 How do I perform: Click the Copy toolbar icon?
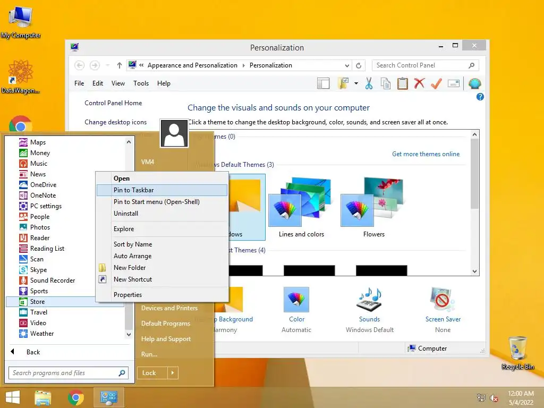[x=386, y=83]
